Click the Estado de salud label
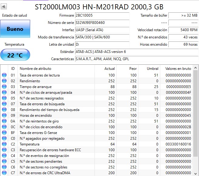The height and width of the screenshot is (176, 199). point(15,15)
